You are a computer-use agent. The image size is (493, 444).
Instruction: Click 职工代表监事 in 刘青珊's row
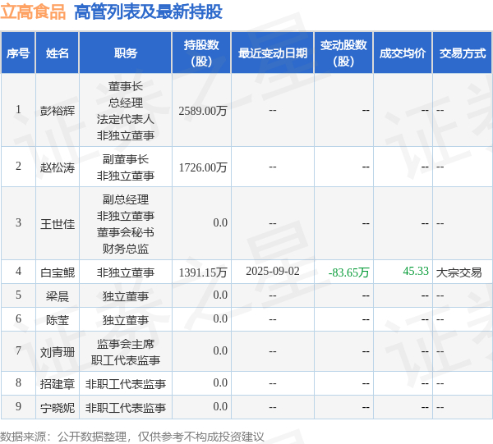click(126, 360)
